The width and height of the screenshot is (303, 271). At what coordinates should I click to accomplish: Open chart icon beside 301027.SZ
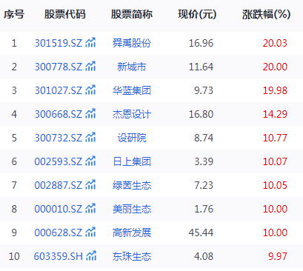90,90
